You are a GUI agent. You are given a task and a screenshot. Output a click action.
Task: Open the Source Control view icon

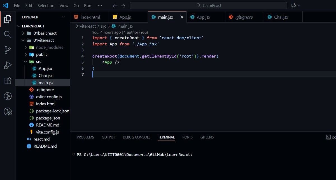8,50
